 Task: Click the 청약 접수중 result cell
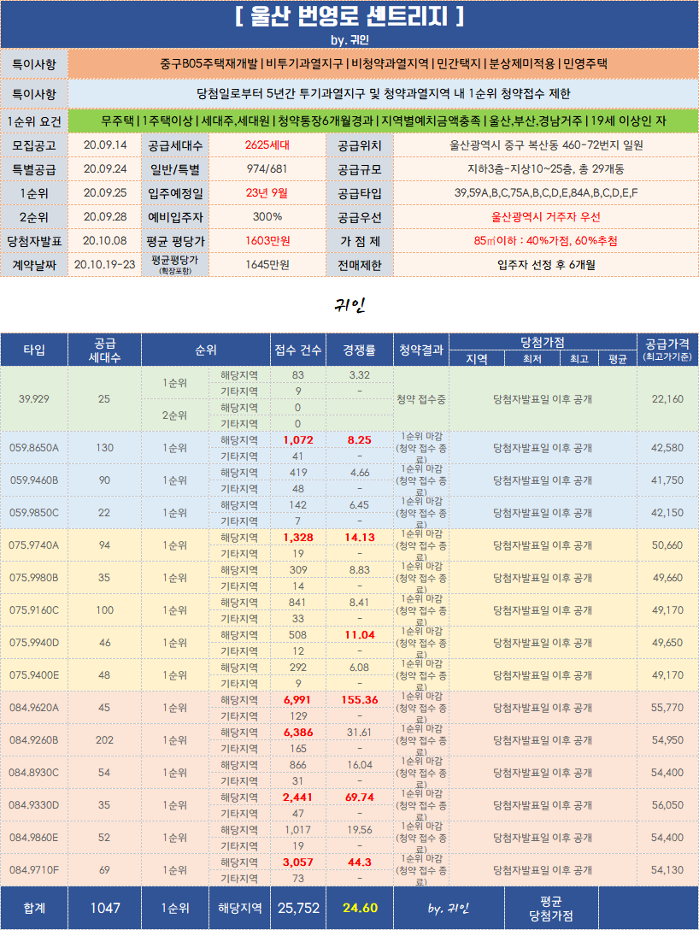coord(421,399)
